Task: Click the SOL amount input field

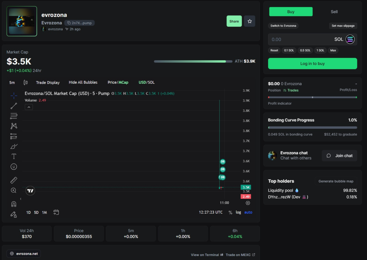Action: point(301,39)
